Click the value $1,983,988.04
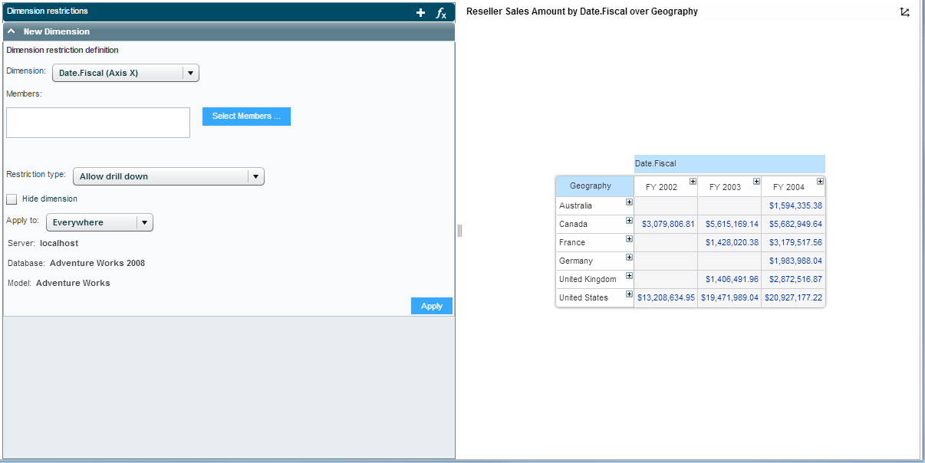Image resolution: width=925 pixels, height=463 pixels. pos(795,261)
